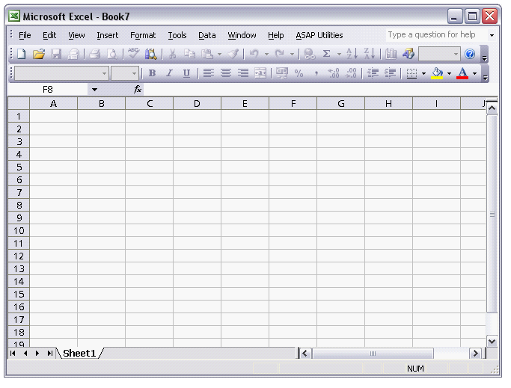This screenshot has height=388, width=511.
Task: Toggle Italic formatting
Action: point(169,73)
